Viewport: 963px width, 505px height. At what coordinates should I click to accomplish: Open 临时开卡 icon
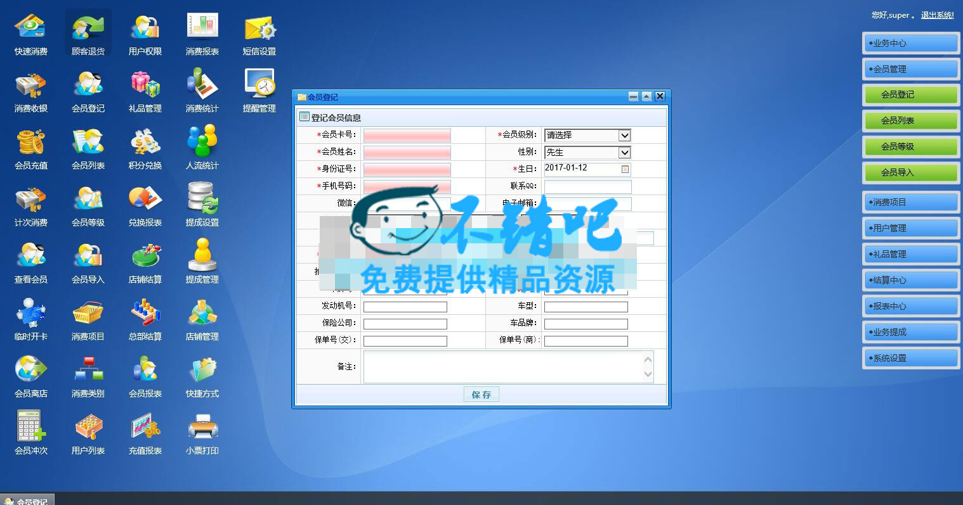pyautogui.click(x=30, y=320)
